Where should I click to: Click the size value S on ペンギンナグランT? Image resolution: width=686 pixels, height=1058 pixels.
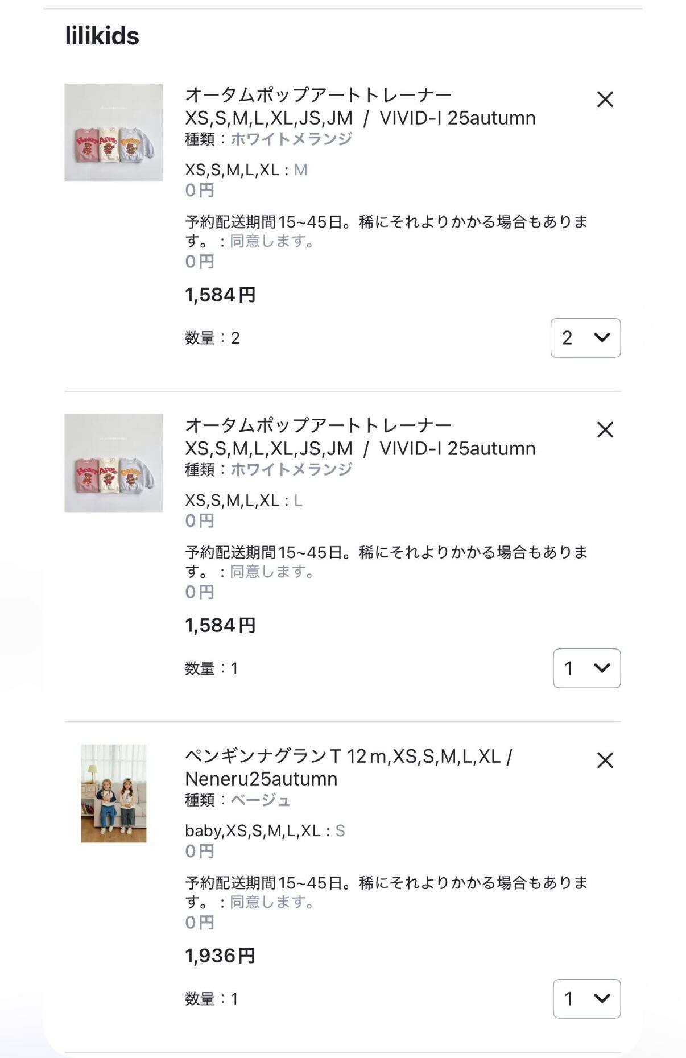click(340, 831)
